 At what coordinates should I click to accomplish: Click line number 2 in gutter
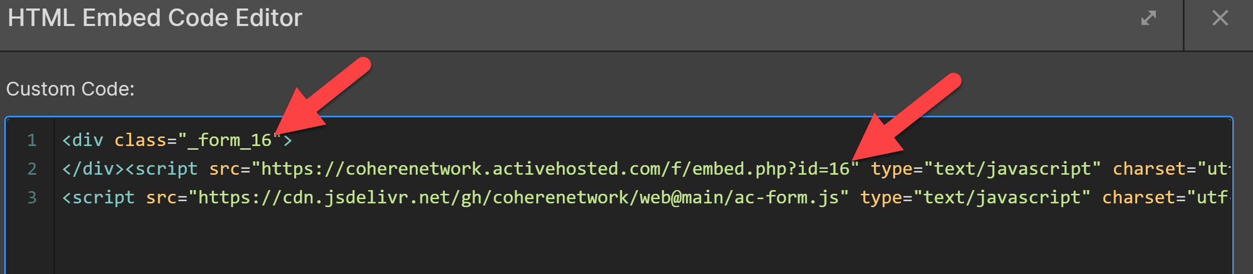pos(32,169)
